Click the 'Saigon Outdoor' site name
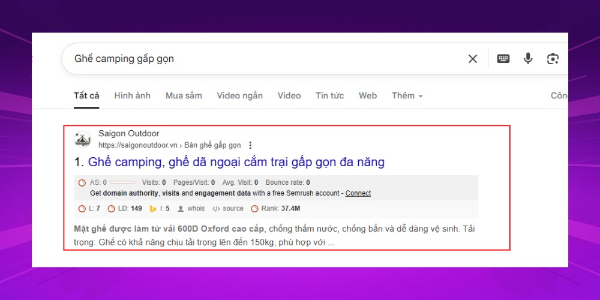The image size is (600, 300). pos(129,134)
